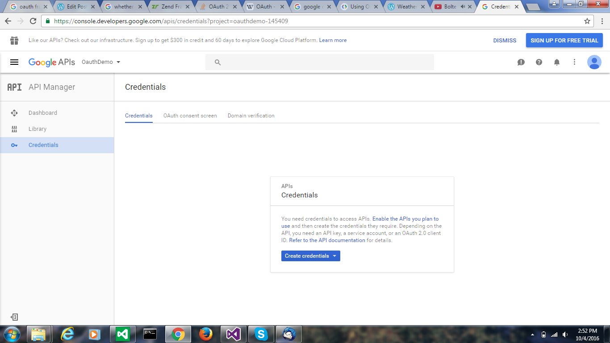This screenshot has height=343, width=610.
Task: Open Thunderbird from the taskbar
Action: (x=289, y=334)
